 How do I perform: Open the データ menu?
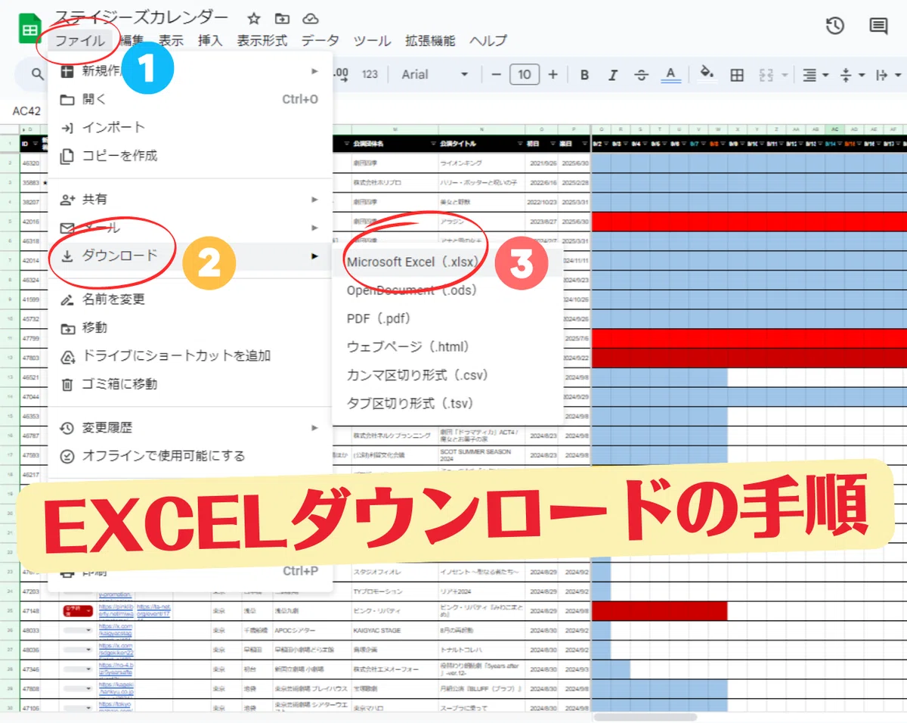320,41
